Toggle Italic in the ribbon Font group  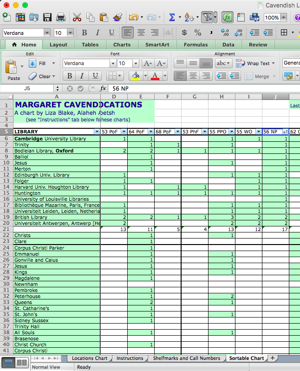pyautogui.click(x=82, y=76)
